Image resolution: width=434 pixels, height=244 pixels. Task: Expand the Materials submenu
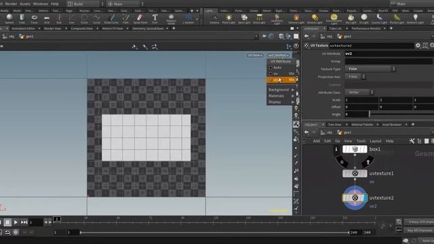click(x=281, y=96)
